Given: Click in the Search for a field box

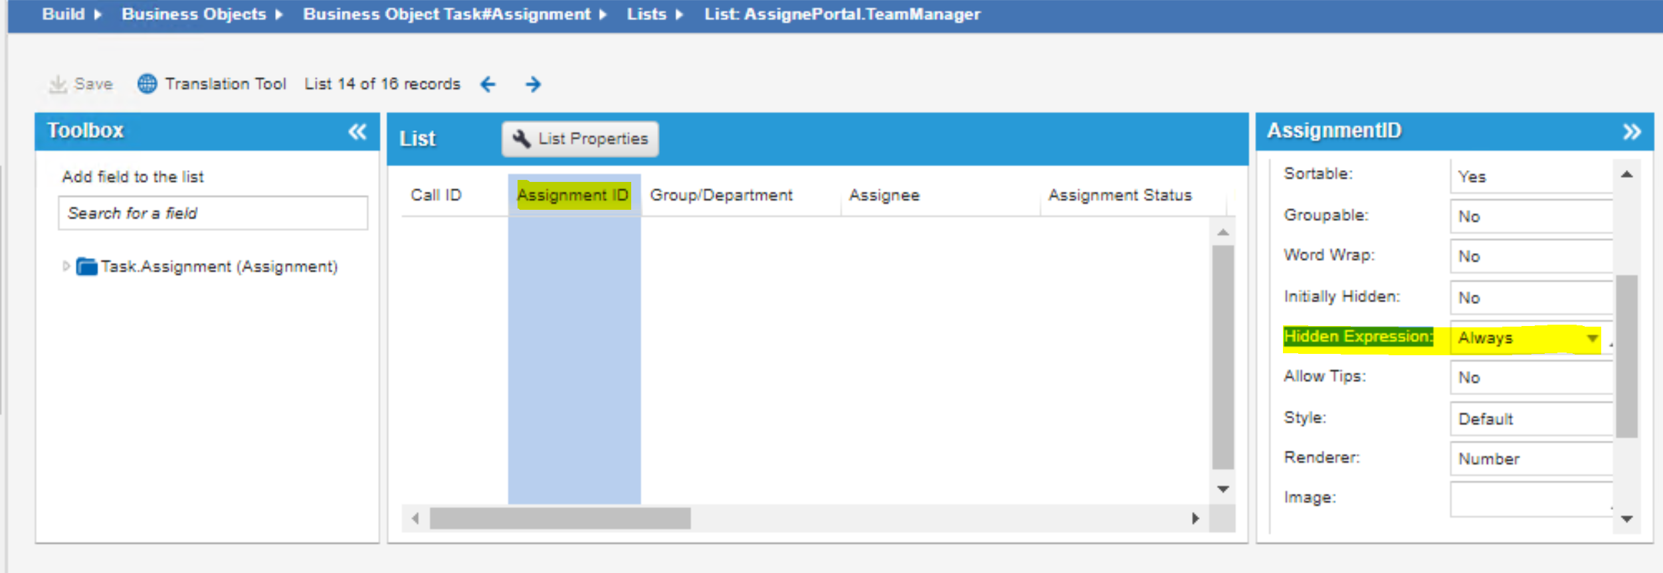Looking at the screenshot, I should pyautogui.click(x=213, y=213).
